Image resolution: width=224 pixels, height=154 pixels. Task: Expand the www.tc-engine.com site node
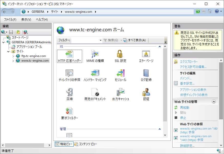click(13, 61)
